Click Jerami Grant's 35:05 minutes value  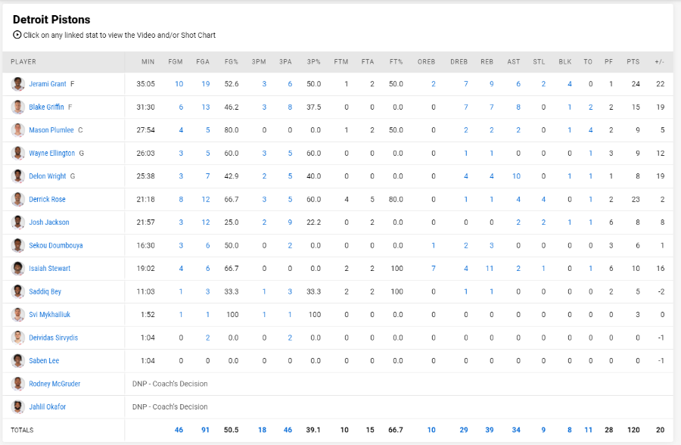coord(145,84)
